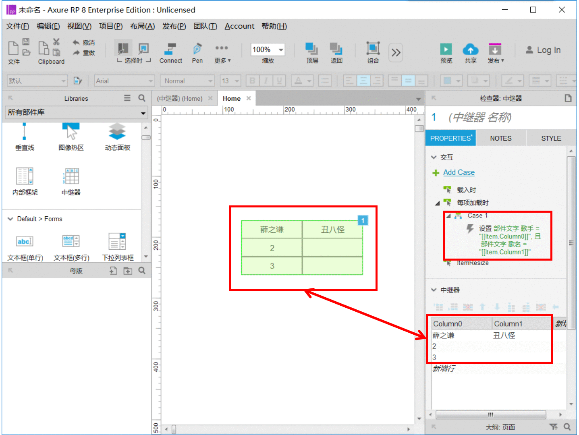Open the 更多 tools menu

[222, 53]
